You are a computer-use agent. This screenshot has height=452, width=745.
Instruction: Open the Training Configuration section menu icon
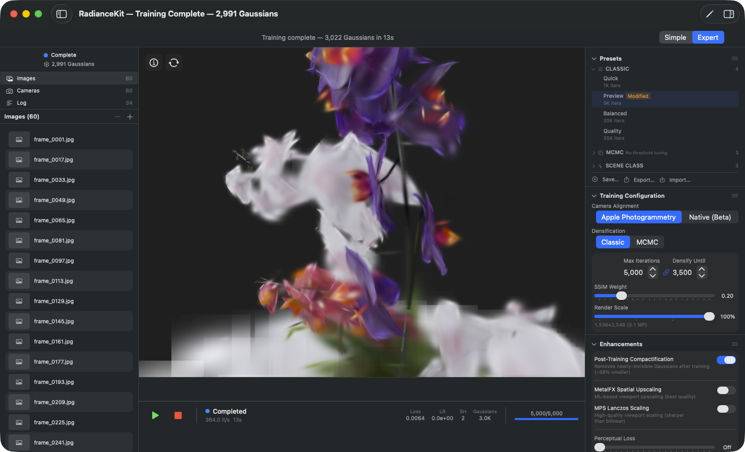pos(734,196)
